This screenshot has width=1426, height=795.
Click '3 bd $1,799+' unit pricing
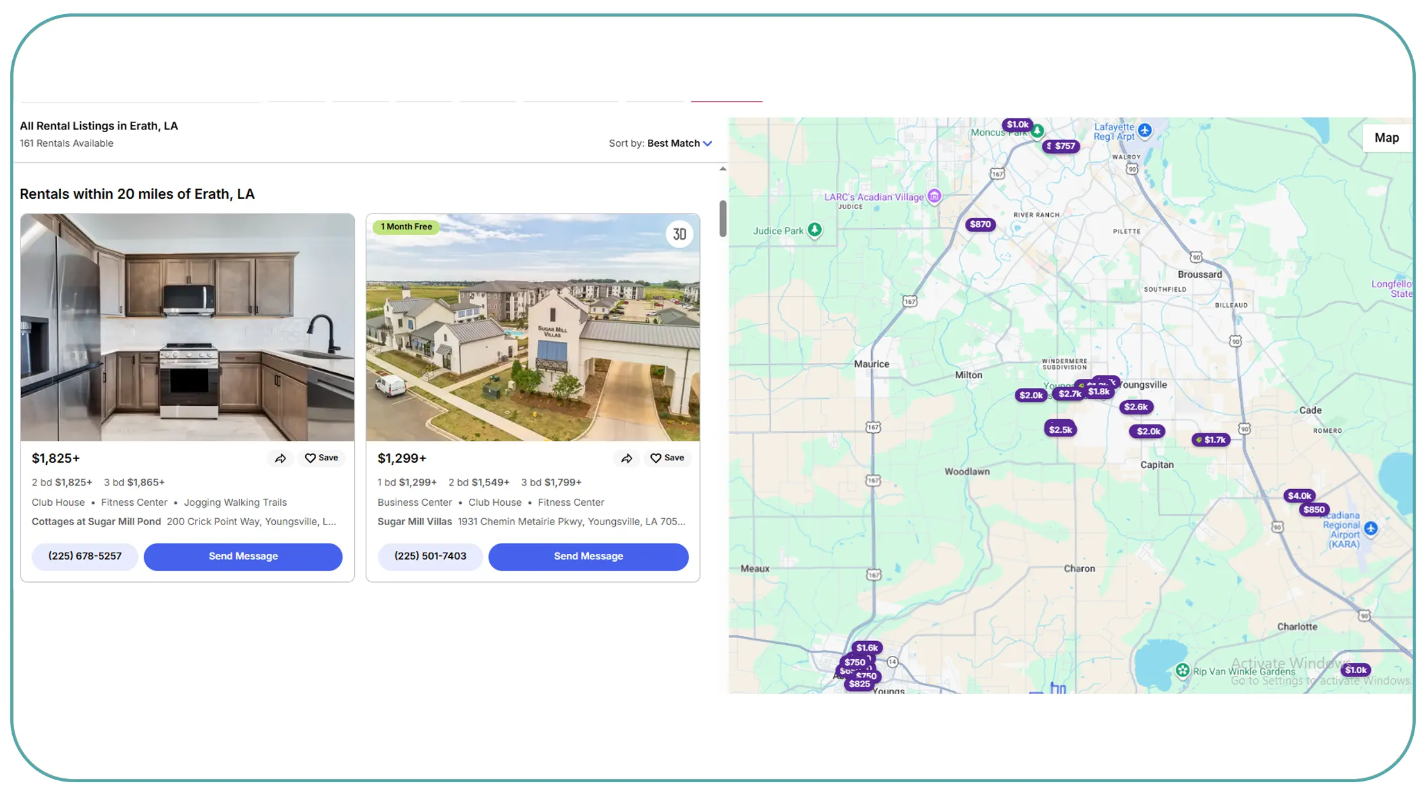coord(551,482)
